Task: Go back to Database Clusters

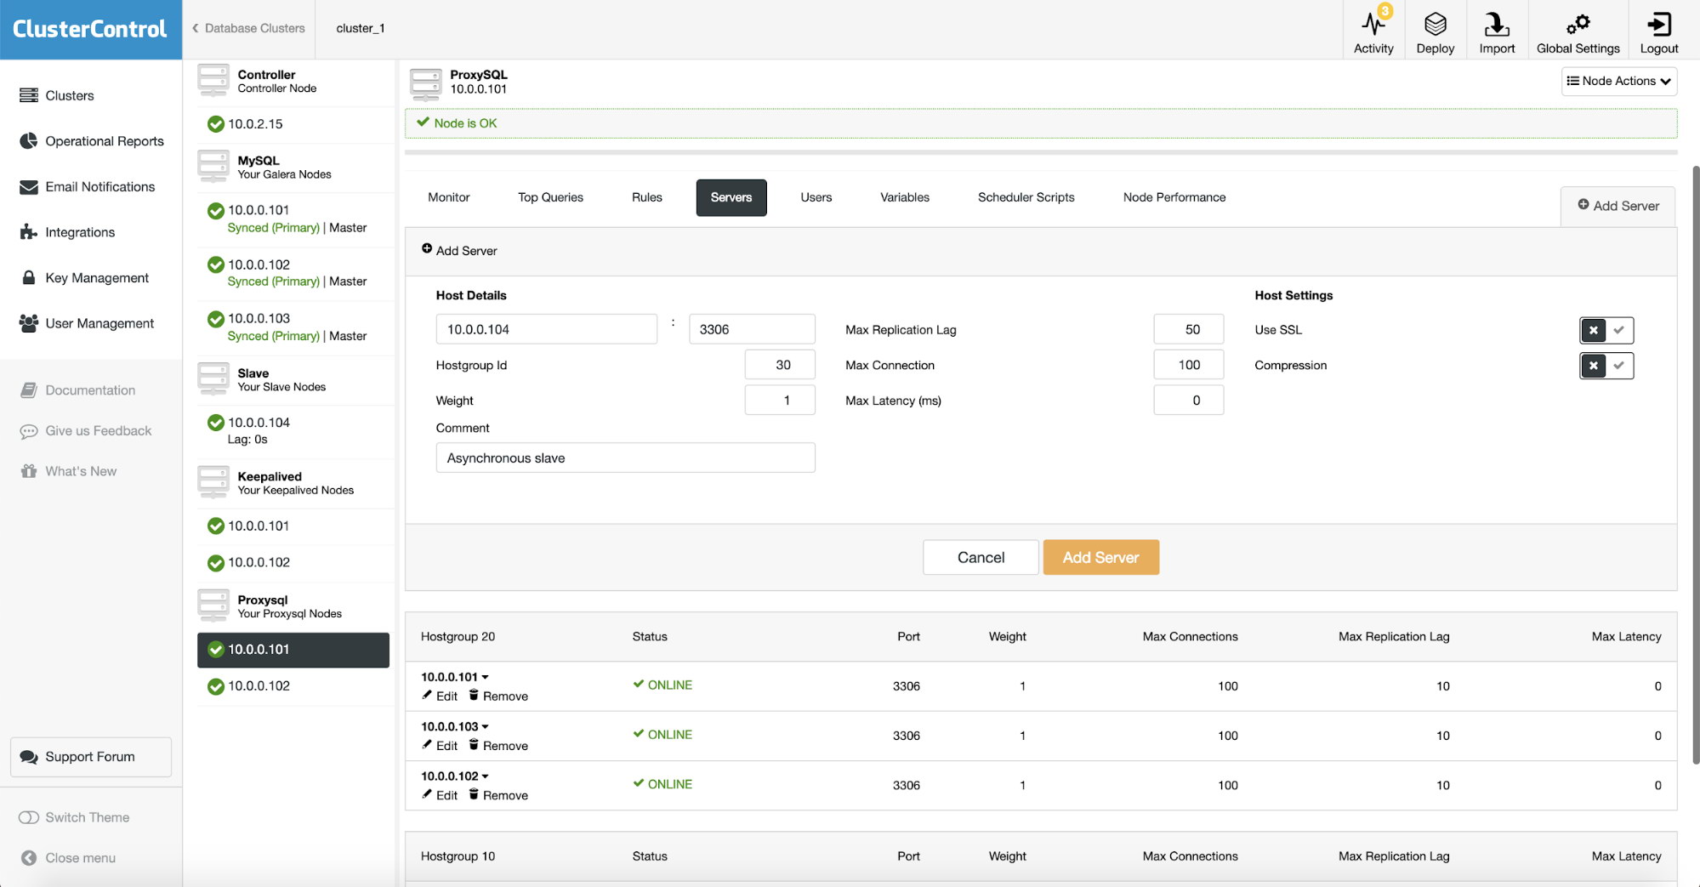Action: click(248, 28)
